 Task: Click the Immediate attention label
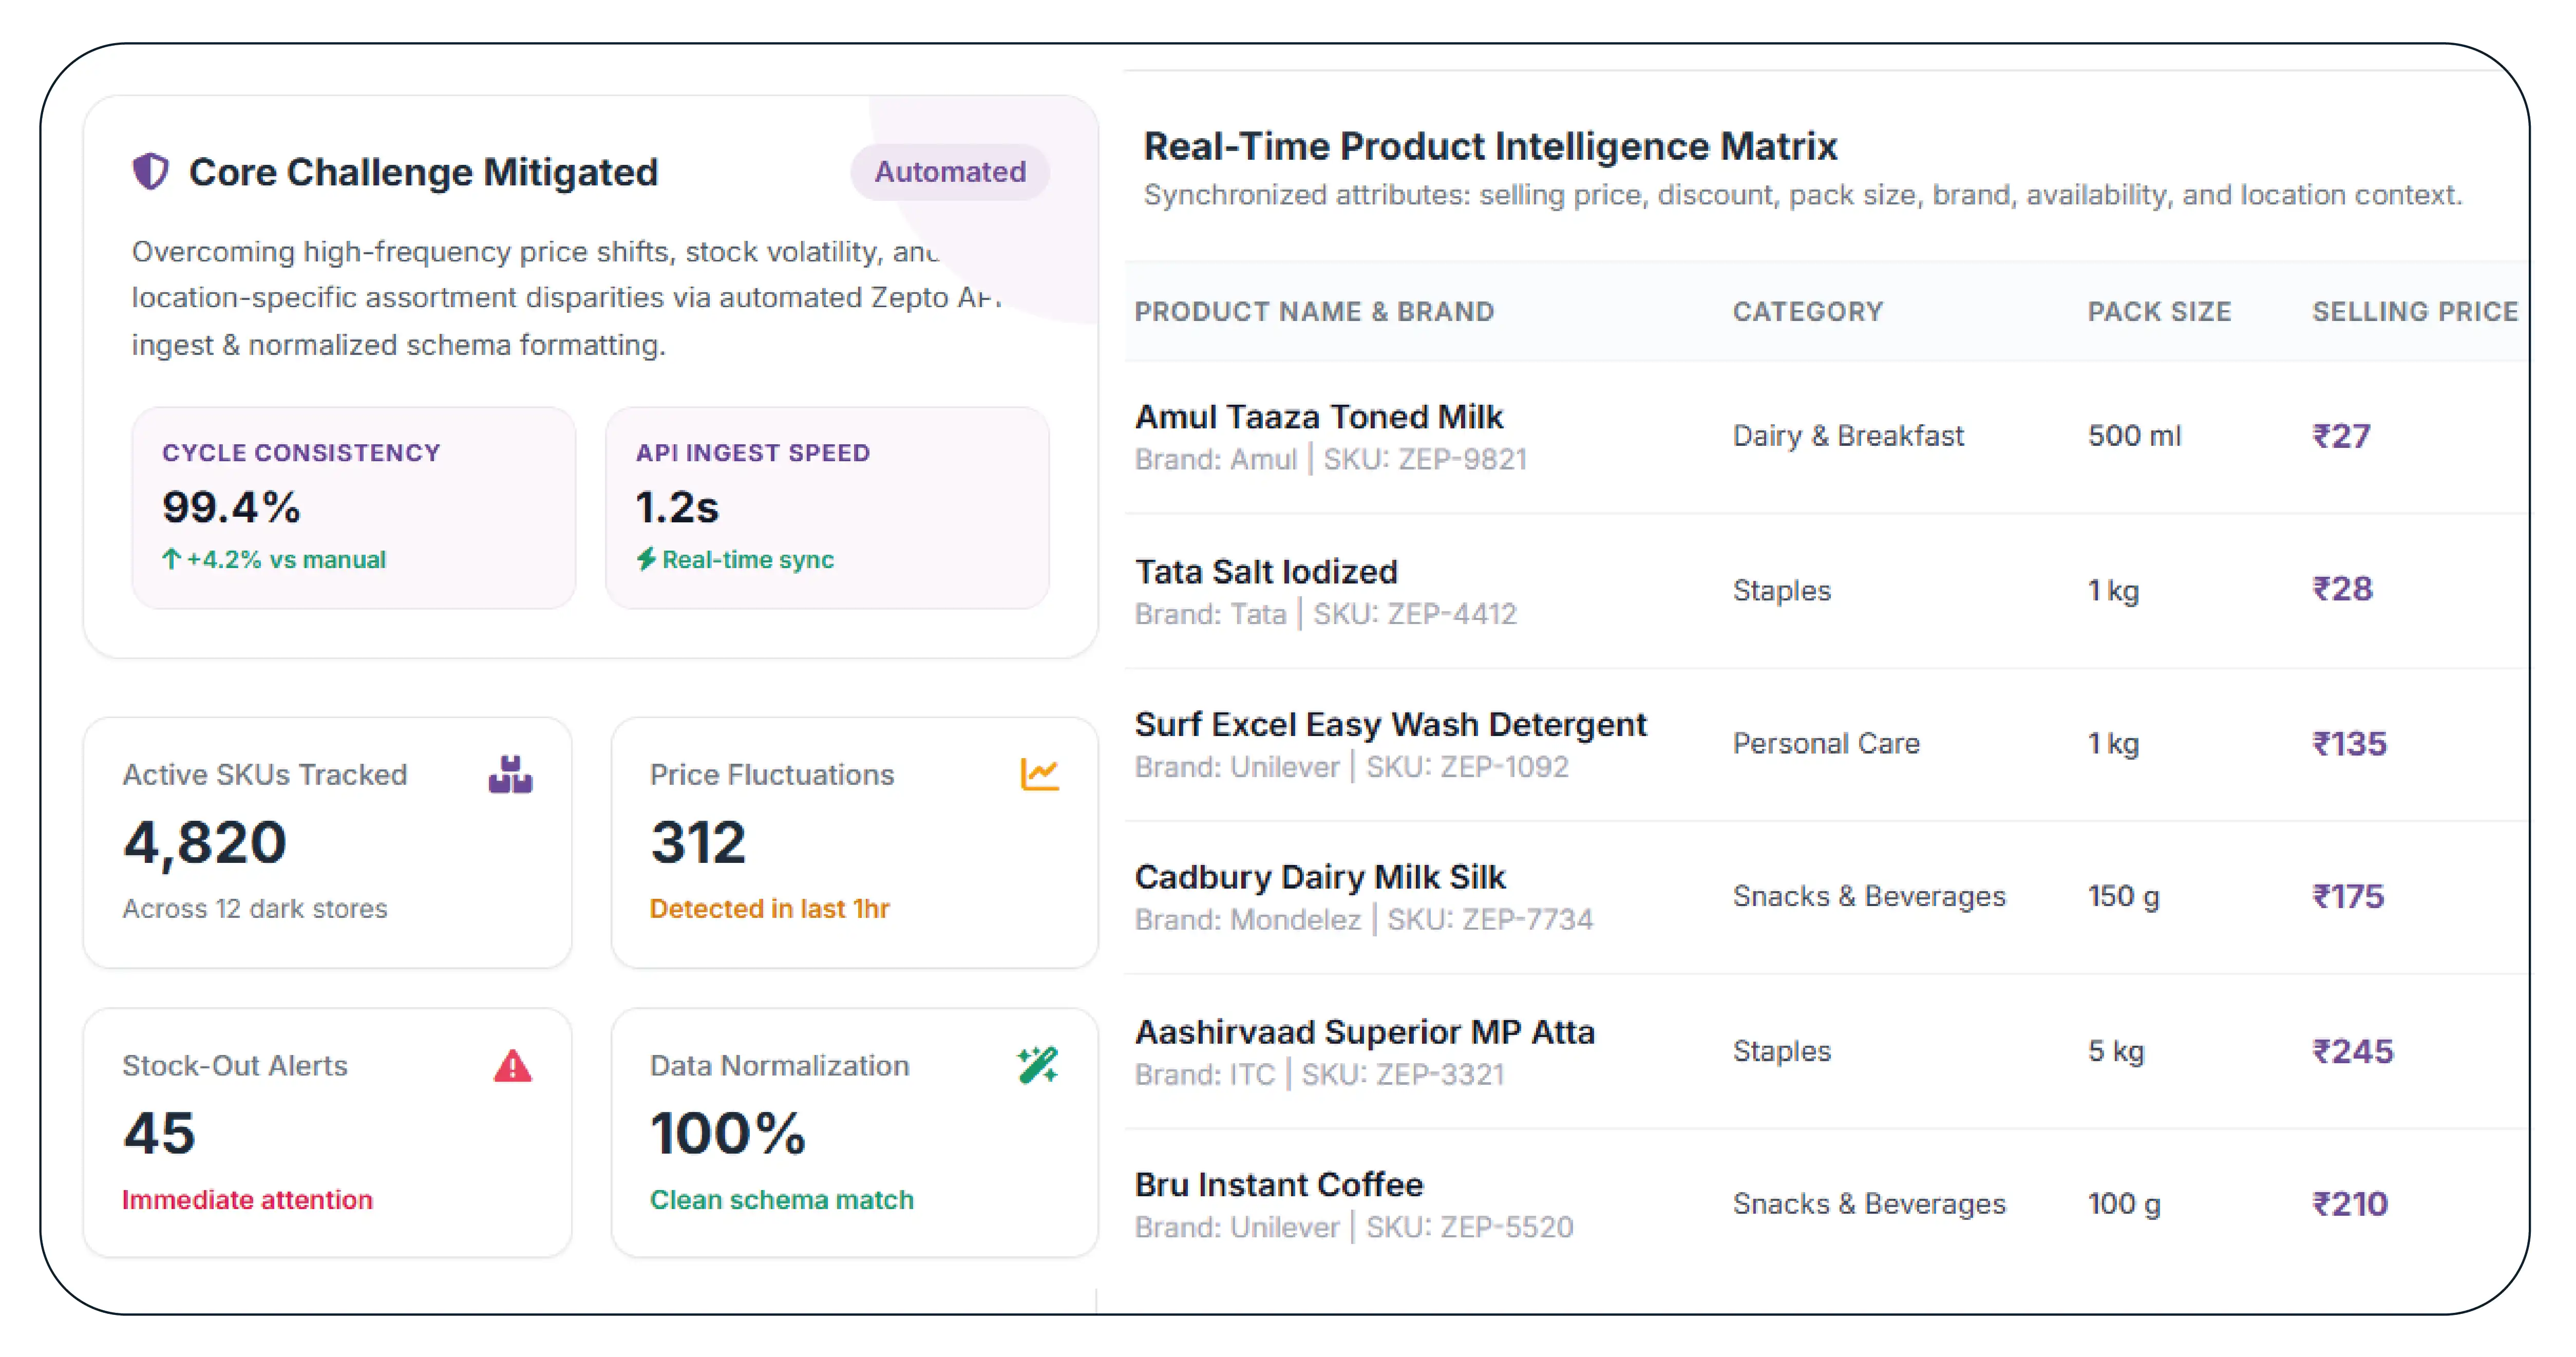click(x=247, y=1199)
